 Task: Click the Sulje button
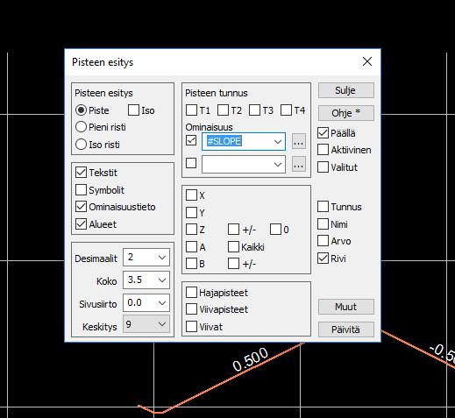pyautogui.click(x=346, y=90)
